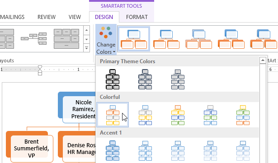Choose the second Accent 1 outline option
Image resolution: width=278 pixels, height=163 pixels.
coord(145,151)
